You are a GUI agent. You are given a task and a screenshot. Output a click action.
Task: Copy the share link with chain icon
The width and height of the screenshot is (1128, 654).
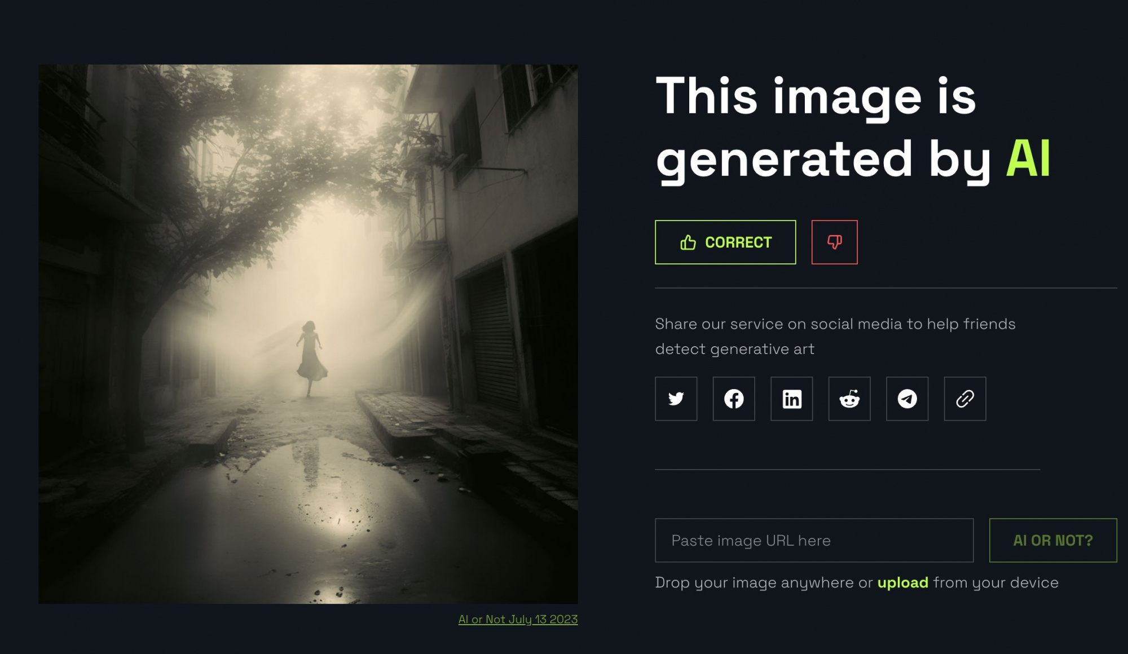[x=965, y=399]
